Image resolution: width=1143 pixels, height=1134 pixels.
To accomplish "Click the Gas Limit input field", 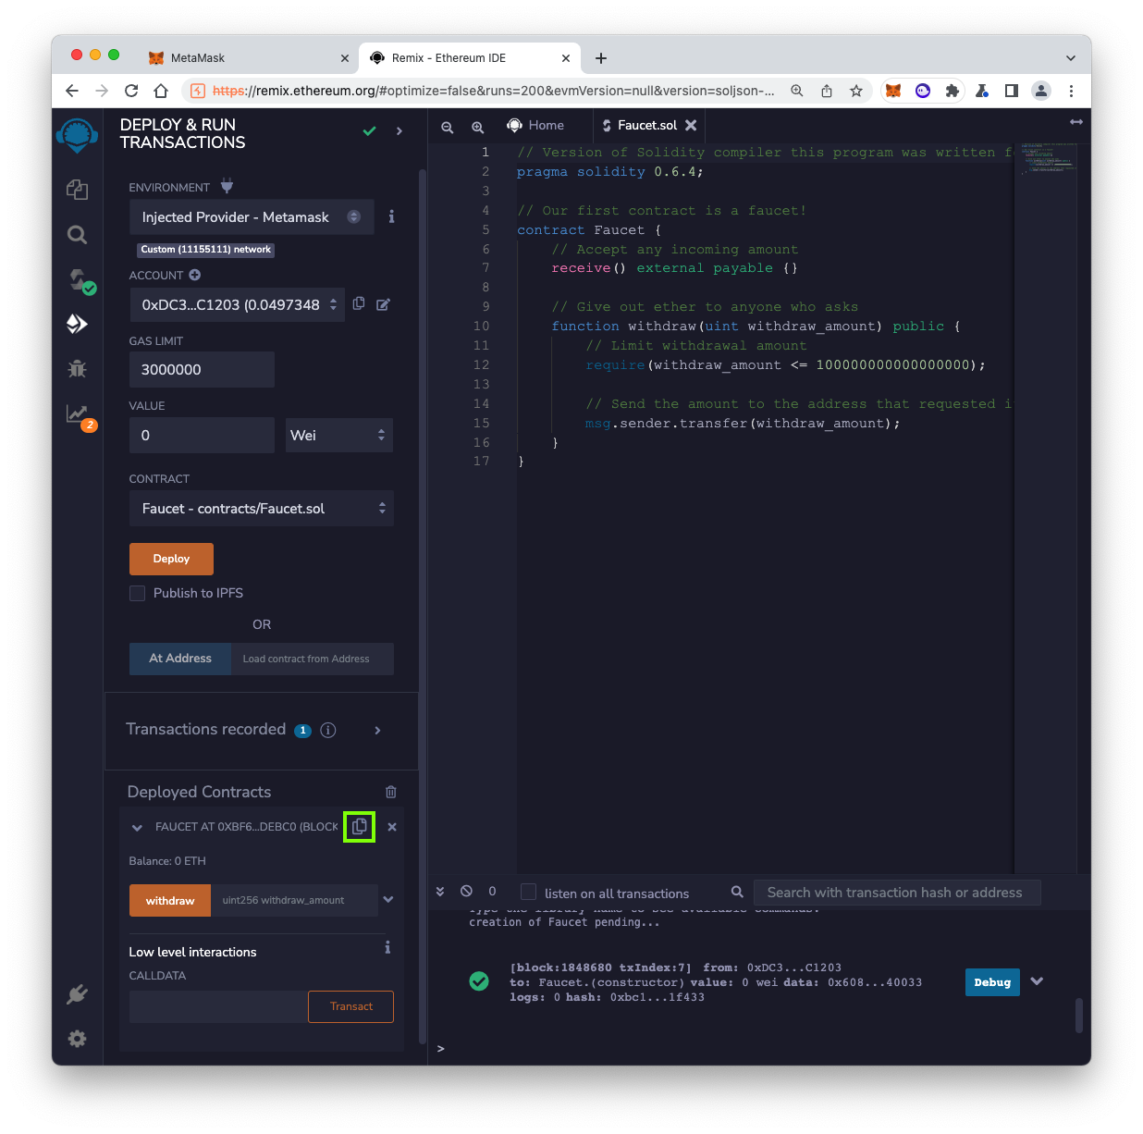I will (x=202, y=369).
